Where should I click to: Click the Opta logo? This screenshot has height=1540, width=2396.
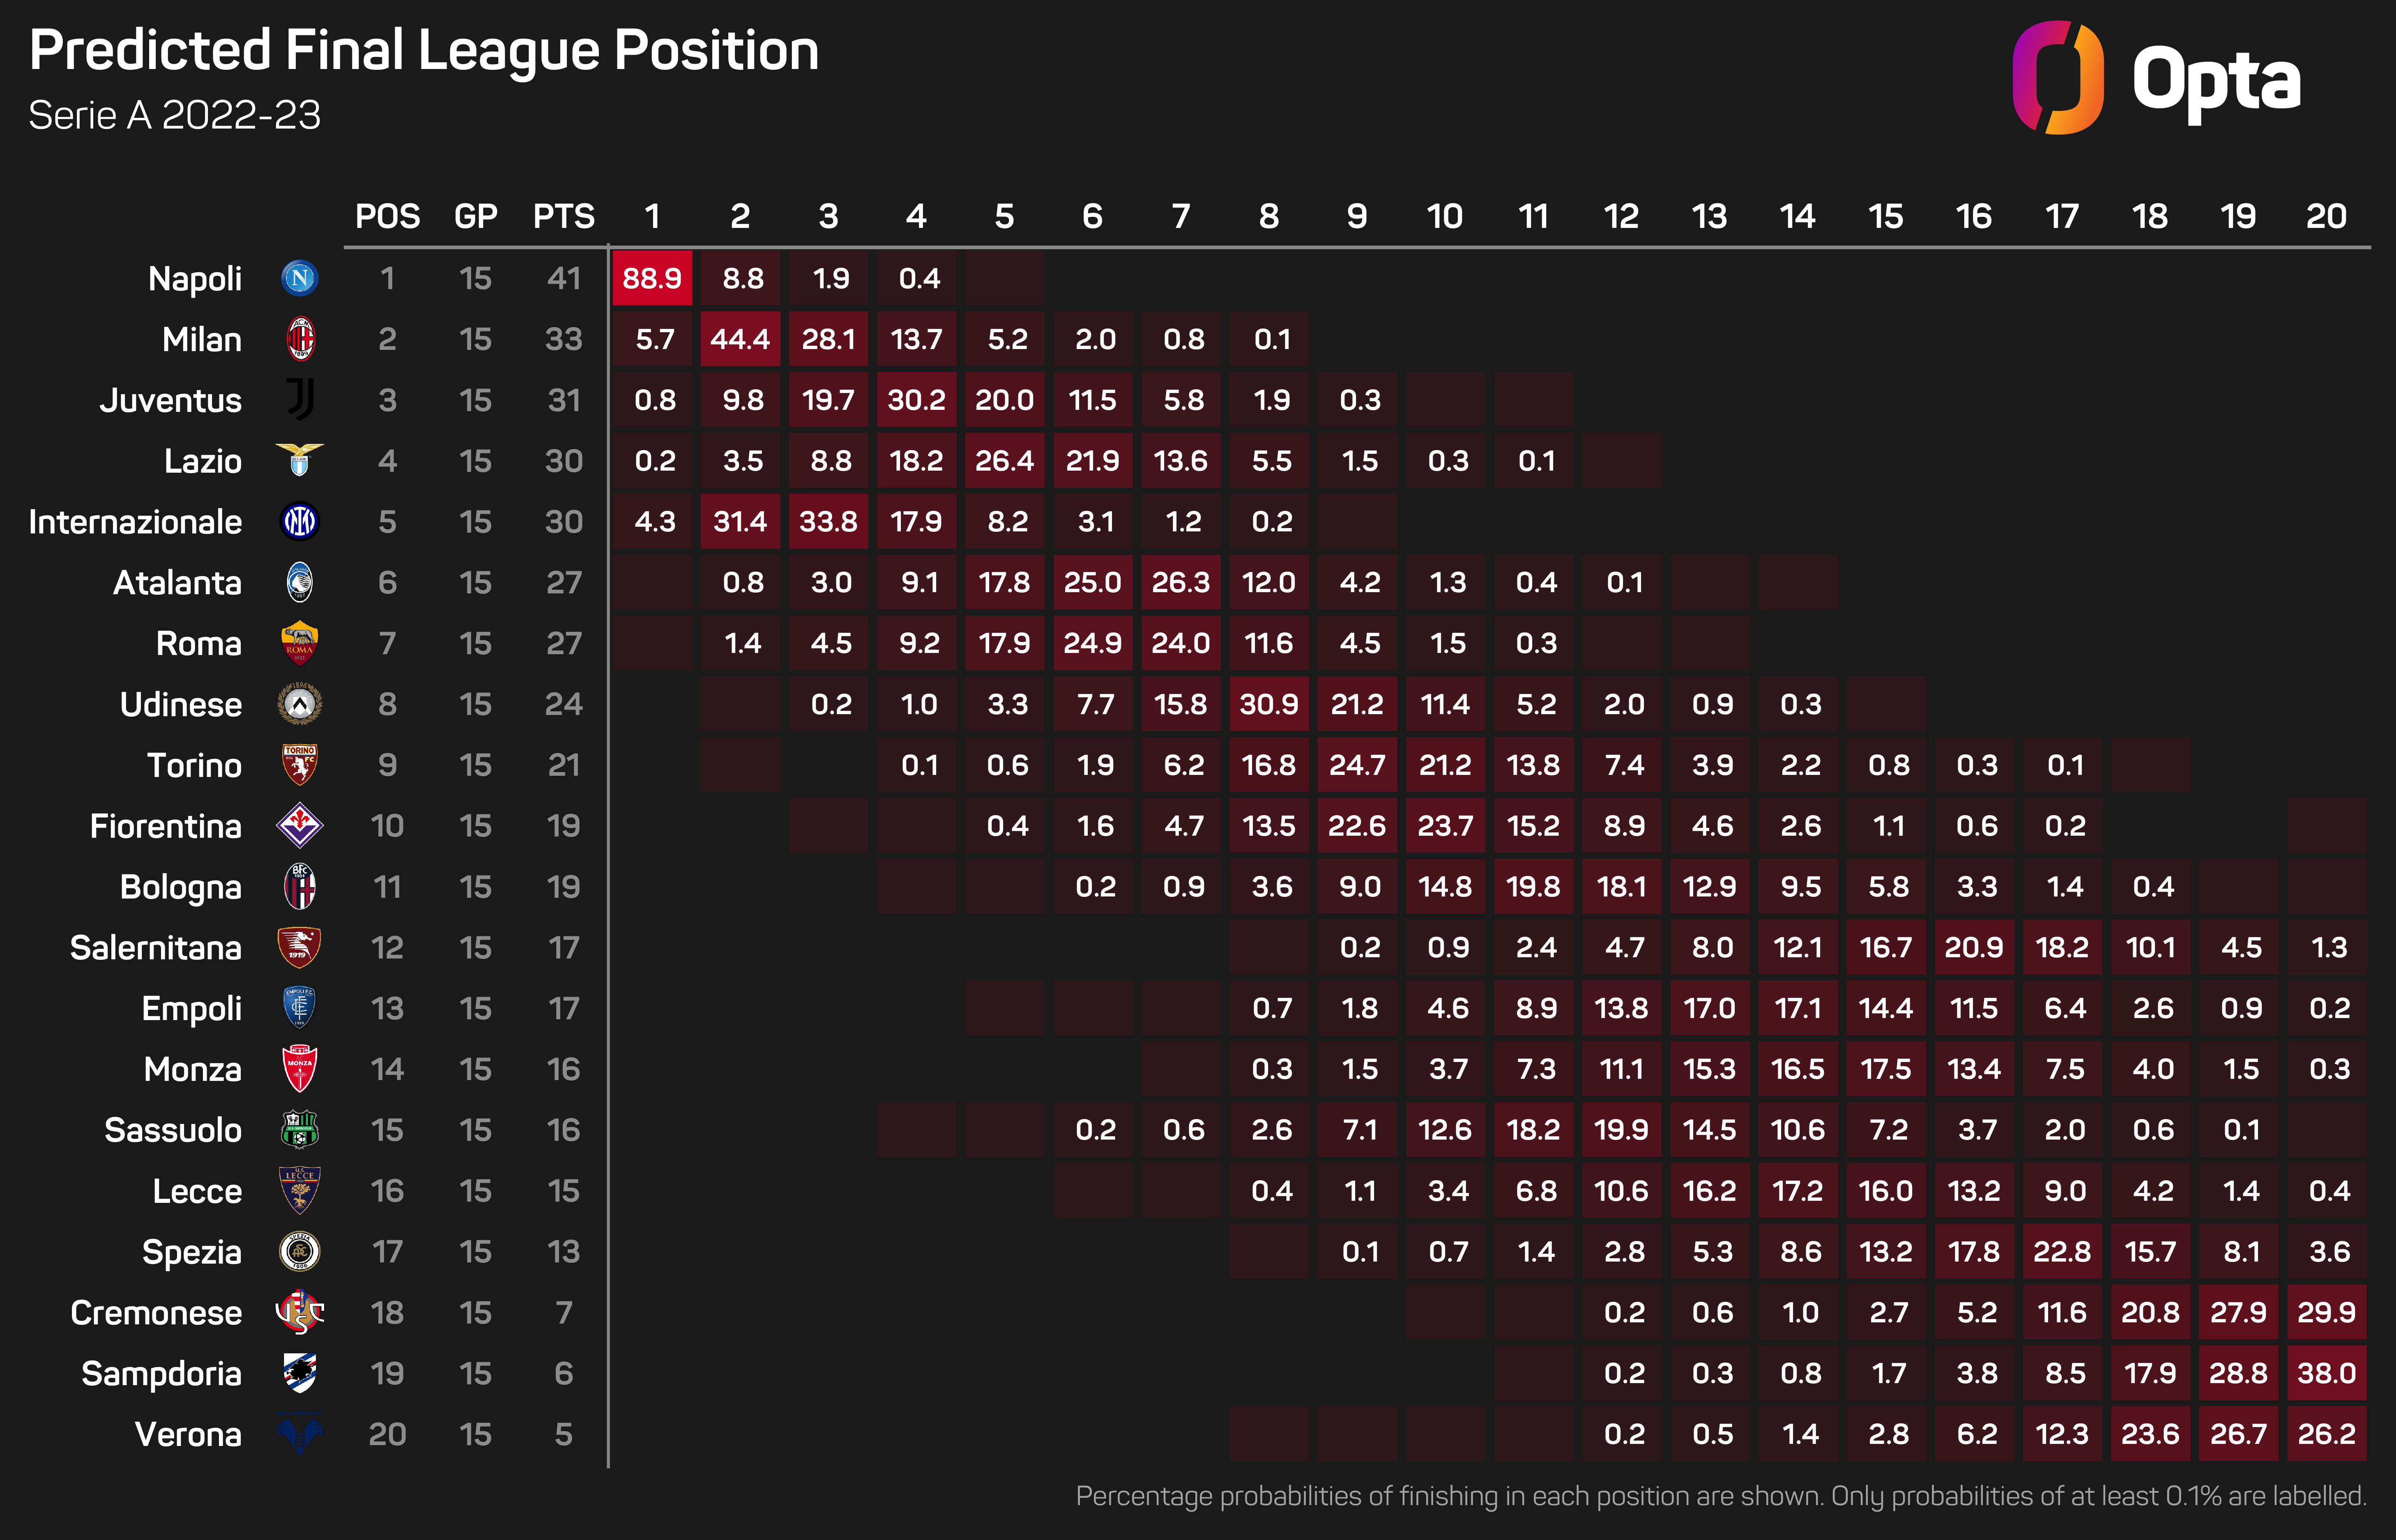pyautogui.click(x=2156, y=78)
